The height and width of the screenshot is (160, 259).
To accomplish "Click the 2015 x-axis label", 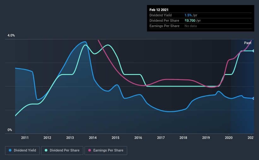I will tap(115, 138).
